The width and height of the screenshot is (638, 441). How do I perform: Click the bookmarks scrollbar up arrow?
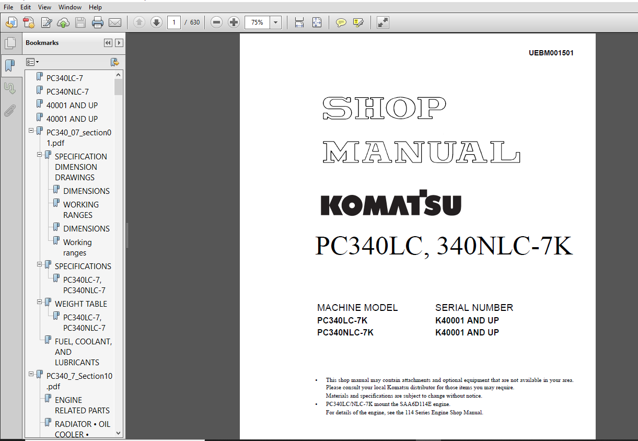119,75
